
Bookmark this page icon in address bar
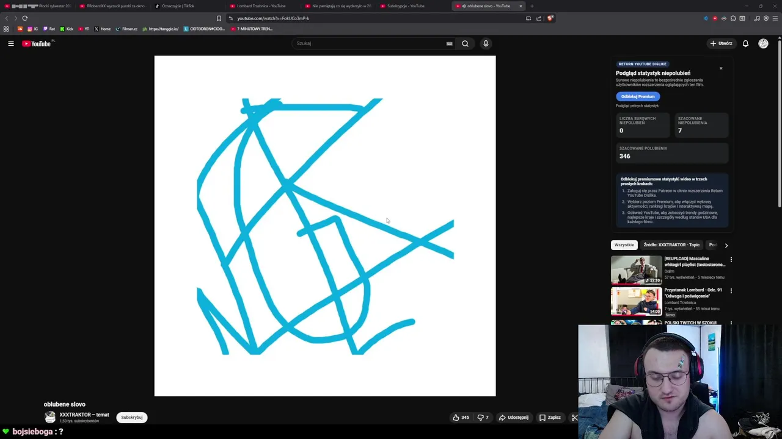pyautogui.click(x=219, y=18)
